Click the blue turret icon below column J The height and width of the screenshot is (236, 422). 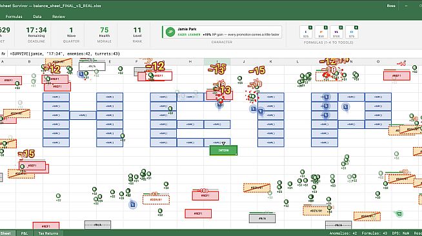point(253,109)
